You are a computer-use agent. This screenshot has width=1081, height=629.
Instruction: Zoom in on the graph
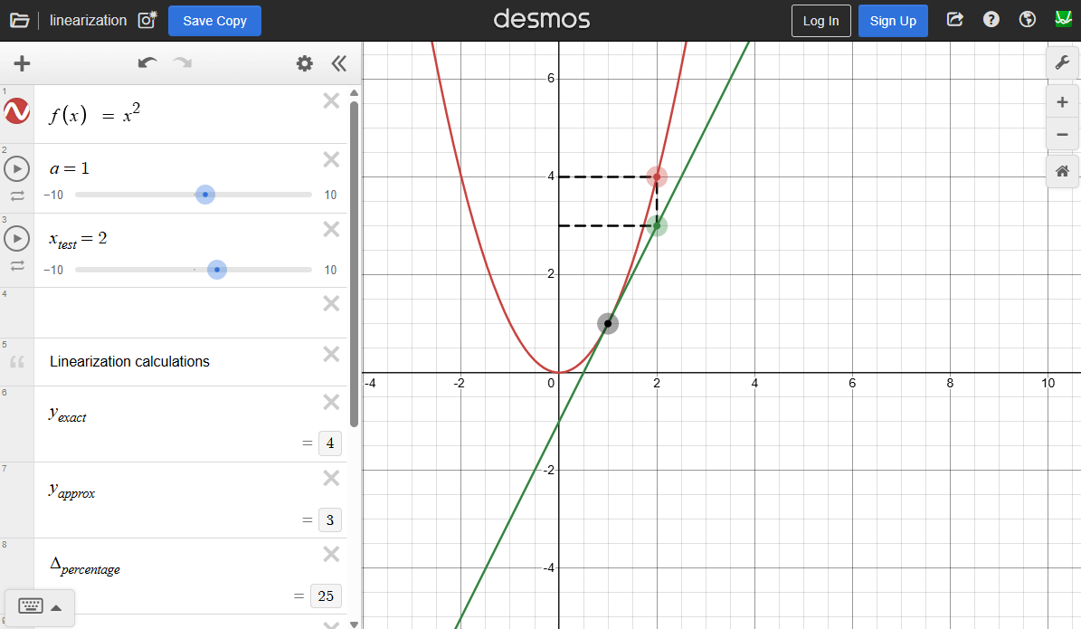1062,102
